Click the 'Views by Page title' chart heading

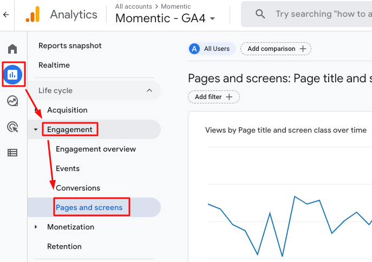pos(286,130)
